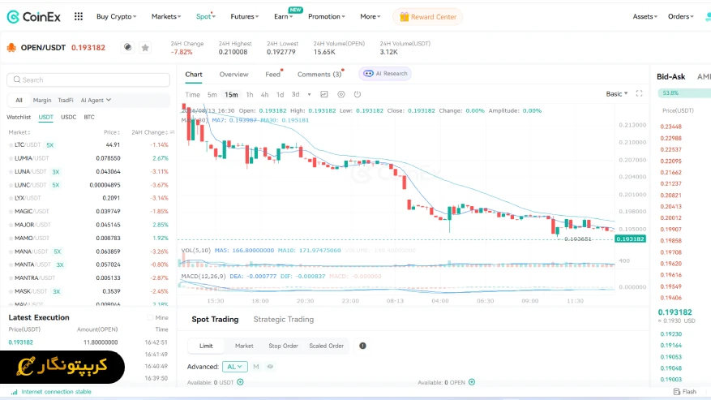Image resolution: width=711 pixels, height=400 pixels.
Task: Open the Basic chart mode dropdown
Action: coord(617,93)
